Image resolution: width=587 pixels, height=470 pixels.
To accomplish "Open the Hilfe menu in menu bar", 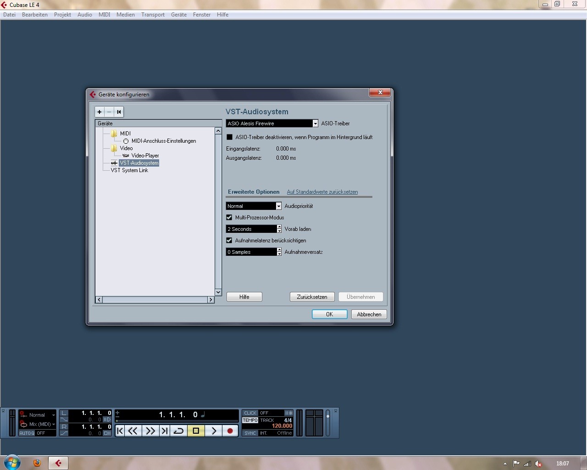I will [223, 15].
